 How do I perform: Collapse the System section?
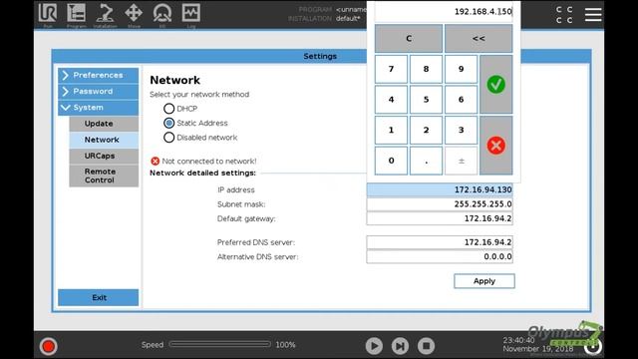pyautogui.click(x=98, y=108)
